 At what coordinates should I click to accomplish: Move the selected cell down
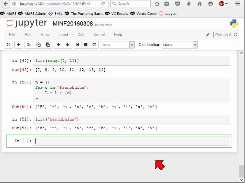coord(67,45)
